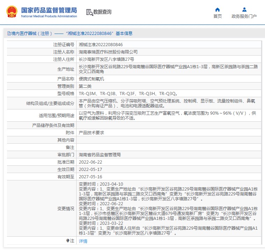
Task: Select the product name 便携式制氧机
Action: tap(92, 79)
